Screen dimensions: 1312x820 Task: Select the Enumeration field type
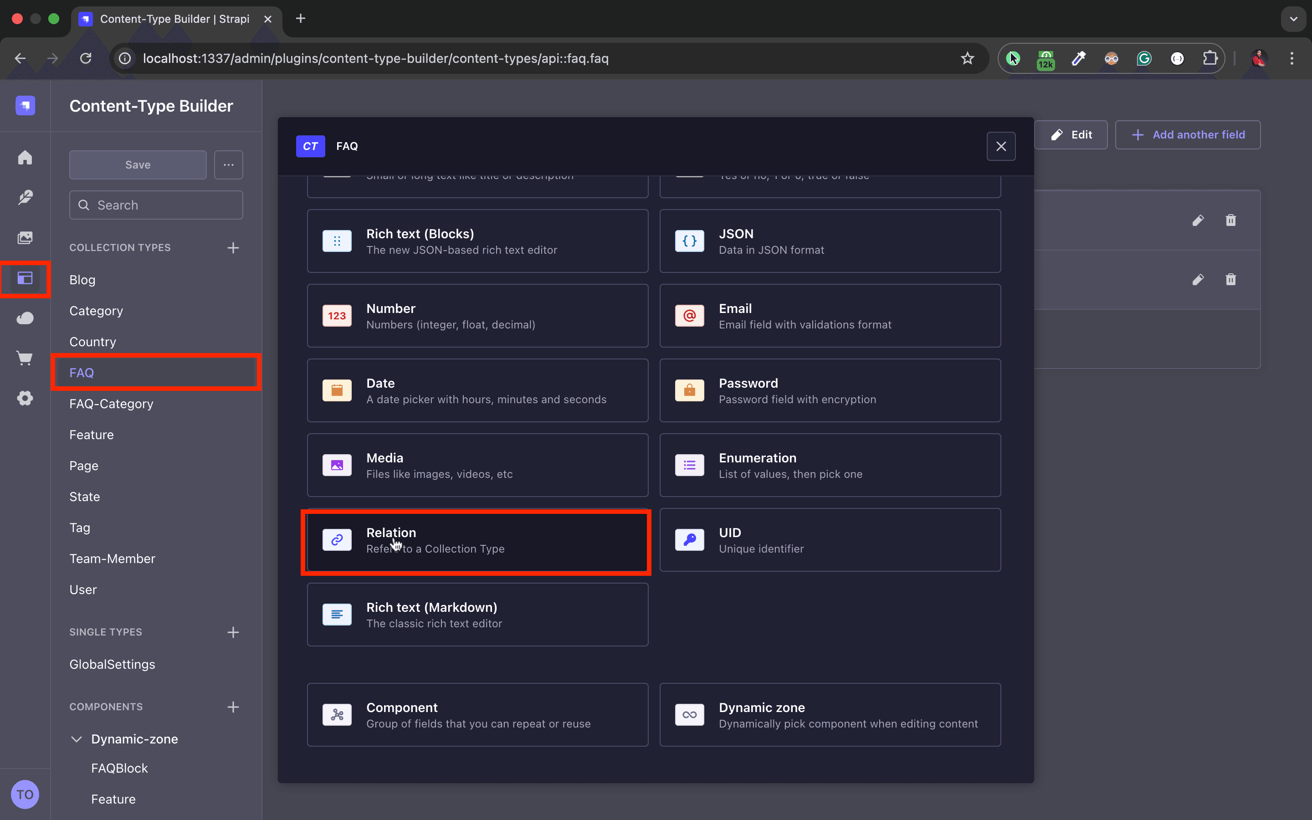click(x=830, y=465)
